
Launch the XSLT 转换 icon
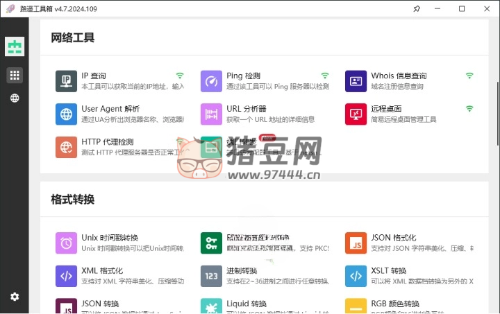click(x=356, y=276)
